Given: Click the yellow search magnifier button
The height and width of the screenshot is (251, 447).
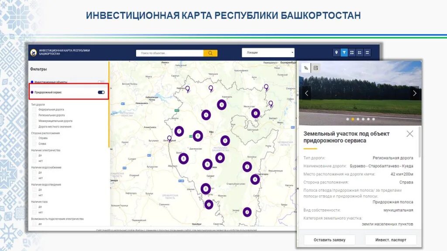Looking at the screenshot, I should tap(210, 53).
